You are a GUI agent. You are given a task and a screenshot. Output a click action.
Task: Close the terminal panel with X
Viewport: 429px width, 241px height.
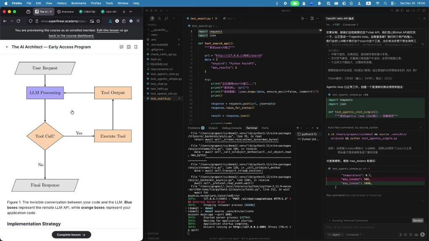click(x=317, y=128)
